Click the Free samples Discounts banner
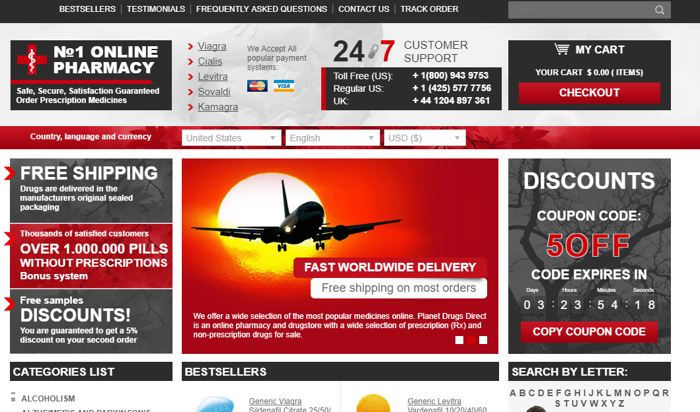Viewport: 700px width, 412px height. pyautogui.click(x=91, y=322)
